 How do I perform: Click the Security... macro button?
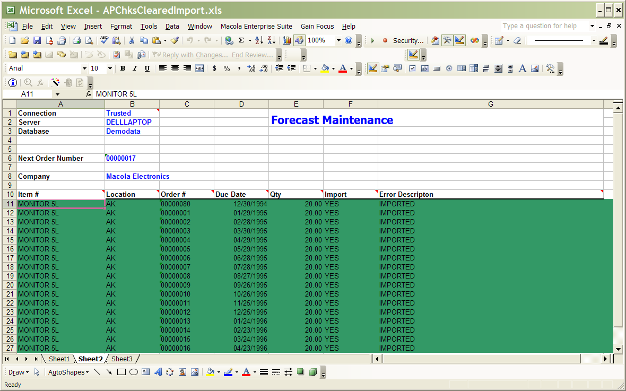pyautogui.click(x=408, y=40)
